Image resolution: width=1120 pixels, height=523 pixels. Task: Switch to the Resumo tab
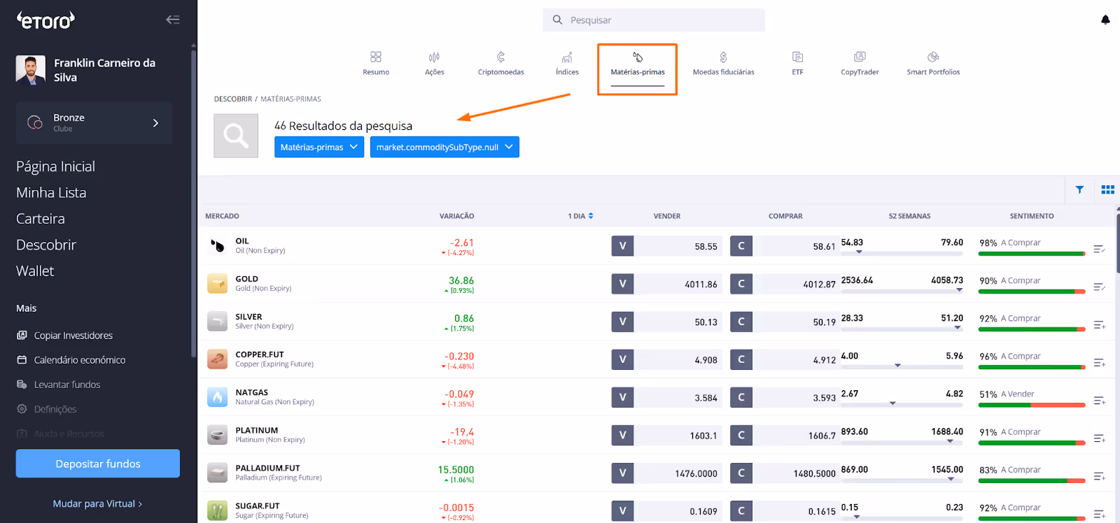tap(376, 63)
